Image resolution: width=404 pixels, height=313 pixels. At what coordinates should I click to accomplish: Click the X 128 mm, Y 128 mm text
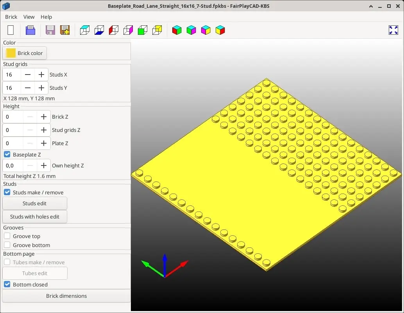(x=29, y=99)
